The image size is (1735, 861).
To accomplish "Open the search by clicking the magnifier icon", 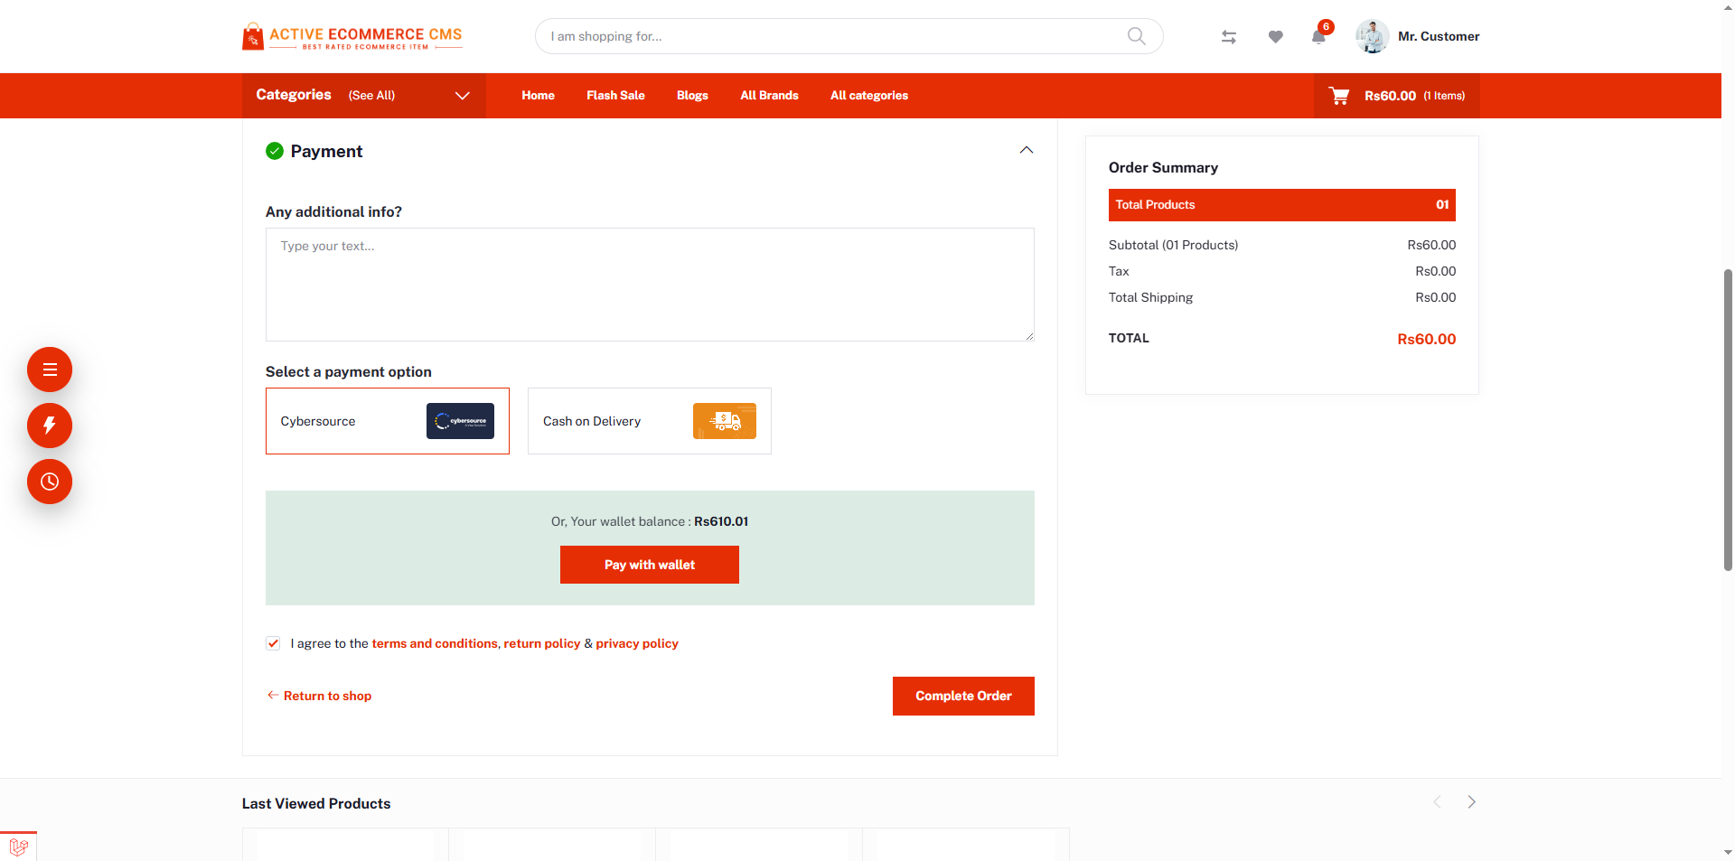I will (x=1136, y=36).
